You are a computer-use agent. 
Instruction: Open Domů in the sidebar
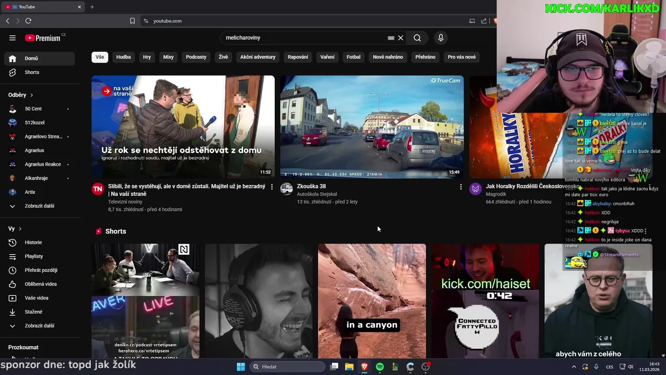coord(40,58)
